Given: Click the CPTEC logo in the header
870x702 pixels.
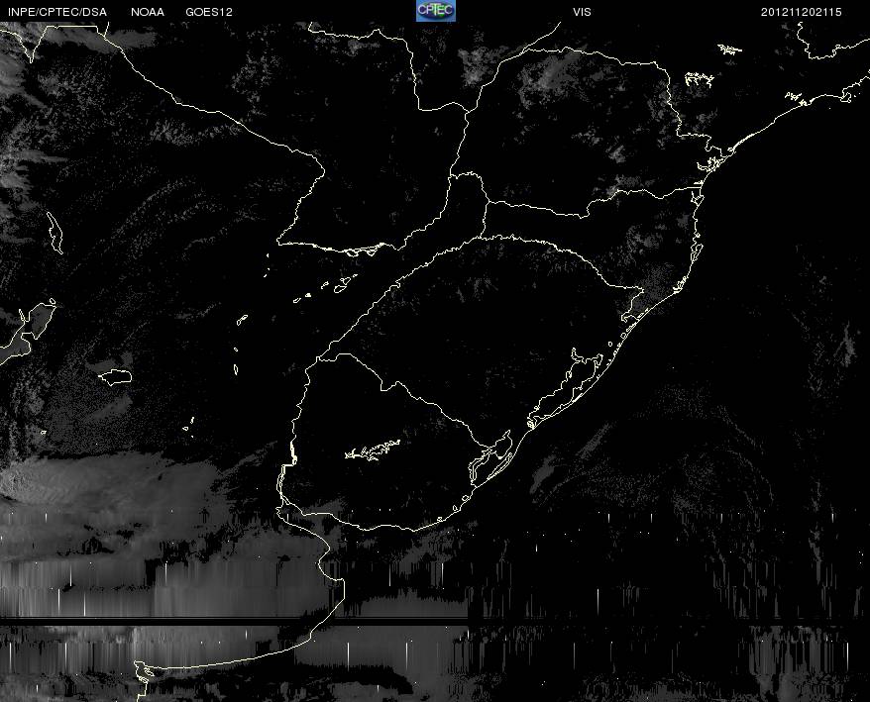Looking at the screenshot, I should [x=436, y=11].
